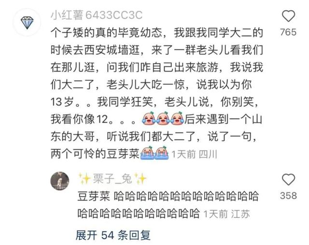The width and height of the screenshot is (309, 245).
Task: Tap the 765 like count
Action: 288,32
